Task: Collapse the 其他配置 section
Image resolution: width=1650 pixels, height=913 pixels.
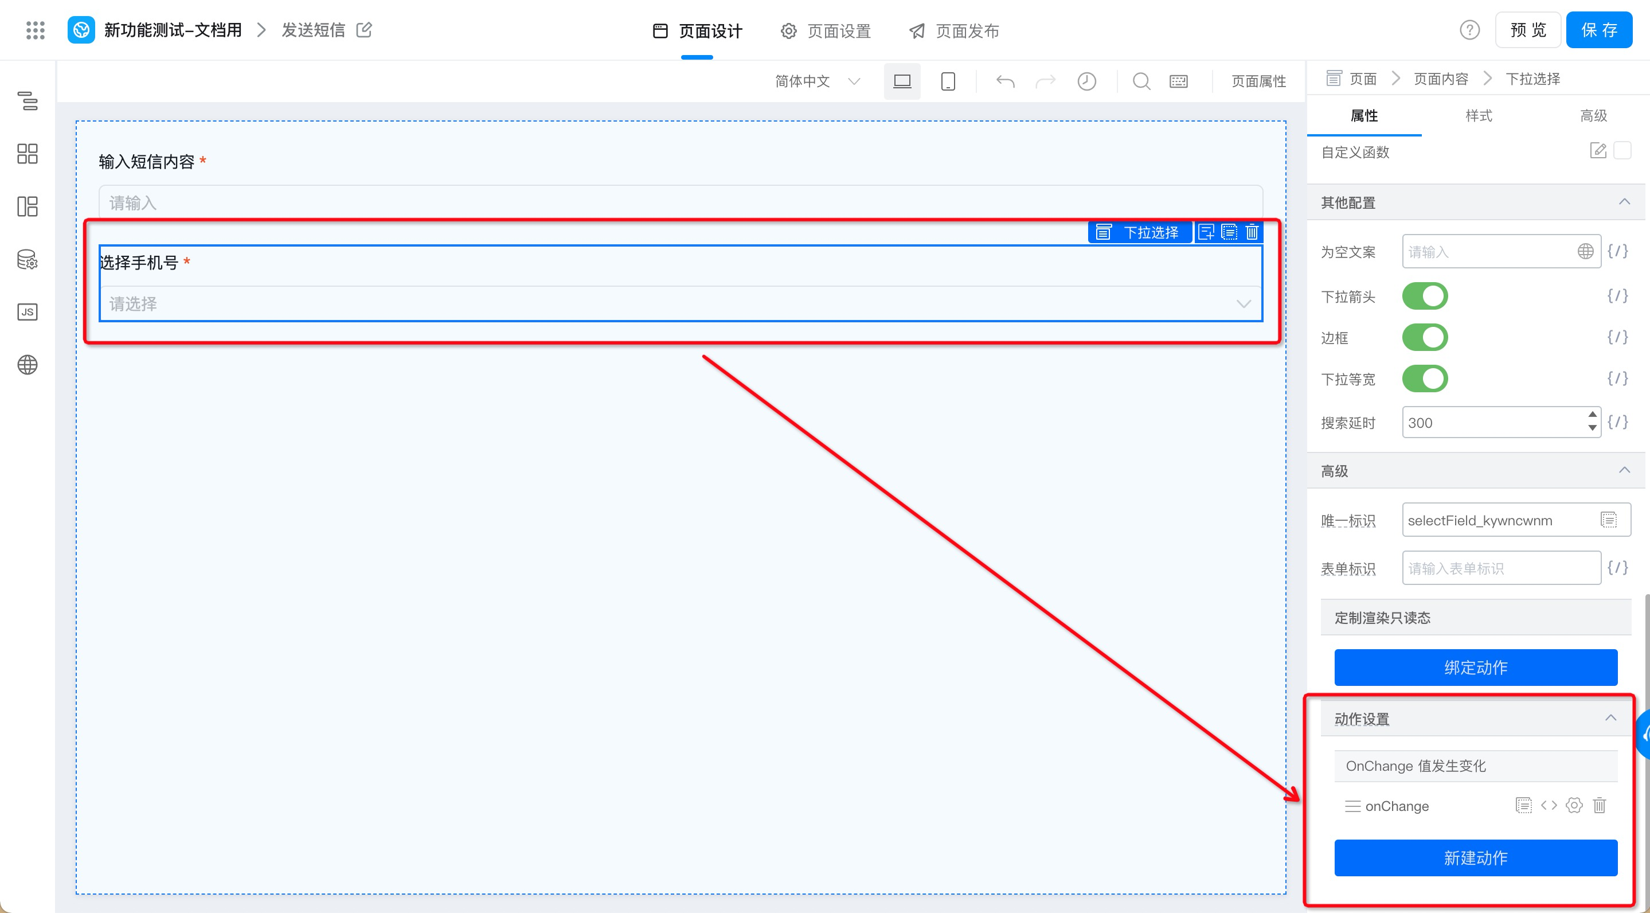Action: click(1624, 202)
